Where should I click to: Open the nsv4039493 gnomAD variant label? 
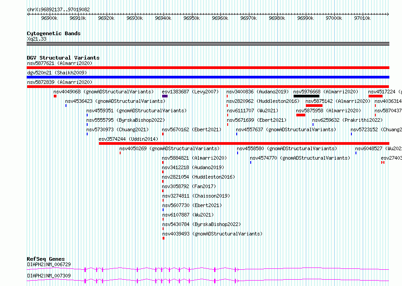pyautogui.click(x=212, y=234)
